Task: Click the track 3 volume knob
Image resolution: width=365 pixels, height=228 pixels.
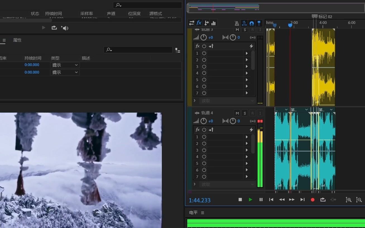Action: (204, 37)
